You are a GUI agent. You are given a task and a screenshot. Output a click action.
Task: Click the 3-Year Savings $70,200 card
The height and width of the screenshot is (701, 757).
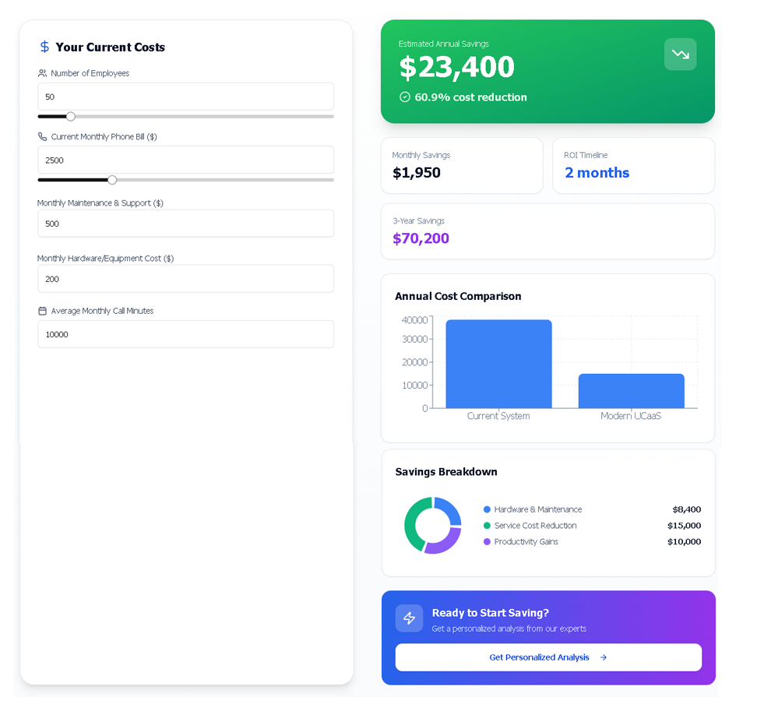(x=548, y=231)
